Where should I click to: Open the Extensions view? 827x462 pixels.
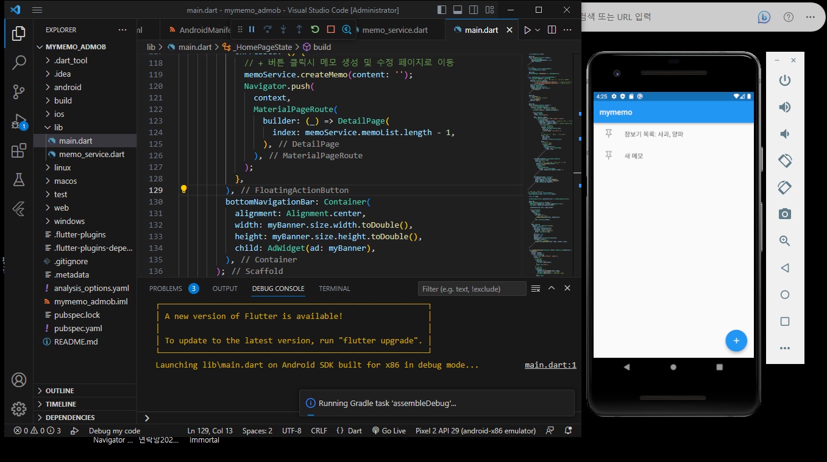(x=19, y=150)
